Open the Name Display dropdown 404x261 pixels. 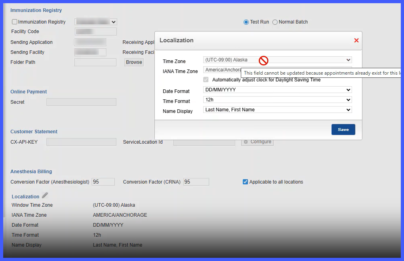tap(278, 110)
